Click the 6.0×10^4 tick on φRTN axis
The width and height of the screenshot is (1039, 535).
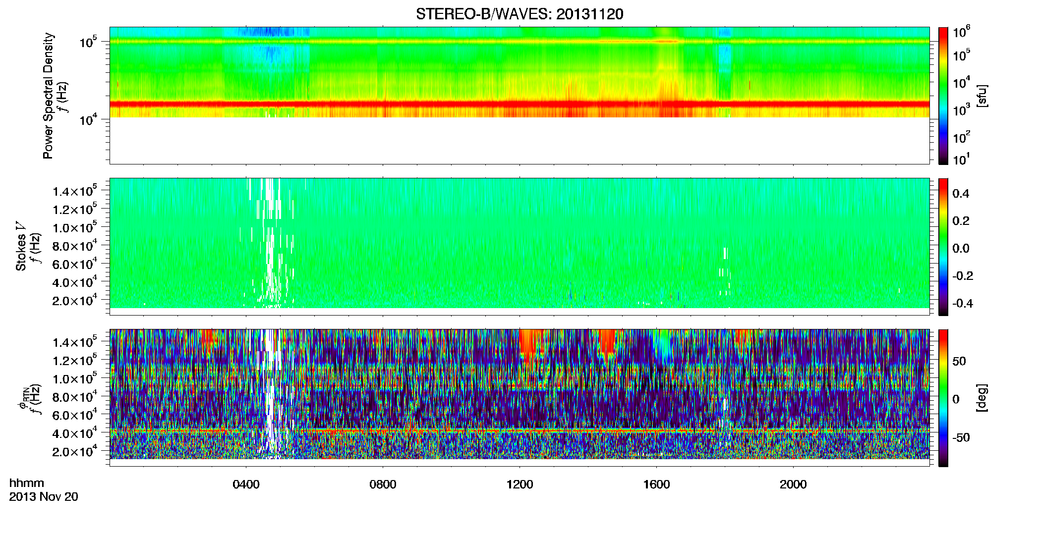point(75,415)
